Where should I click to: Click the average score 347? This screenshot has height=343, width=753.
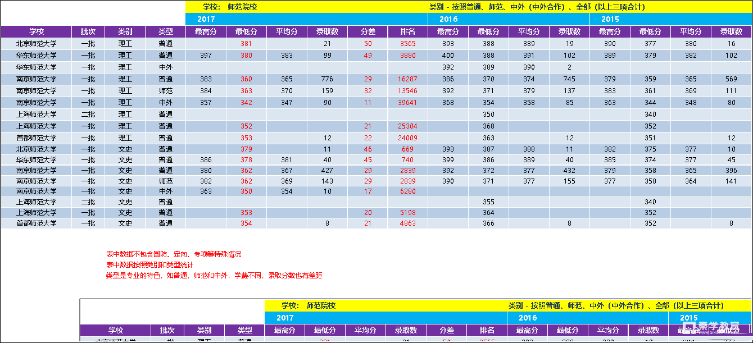click(287, 103)
